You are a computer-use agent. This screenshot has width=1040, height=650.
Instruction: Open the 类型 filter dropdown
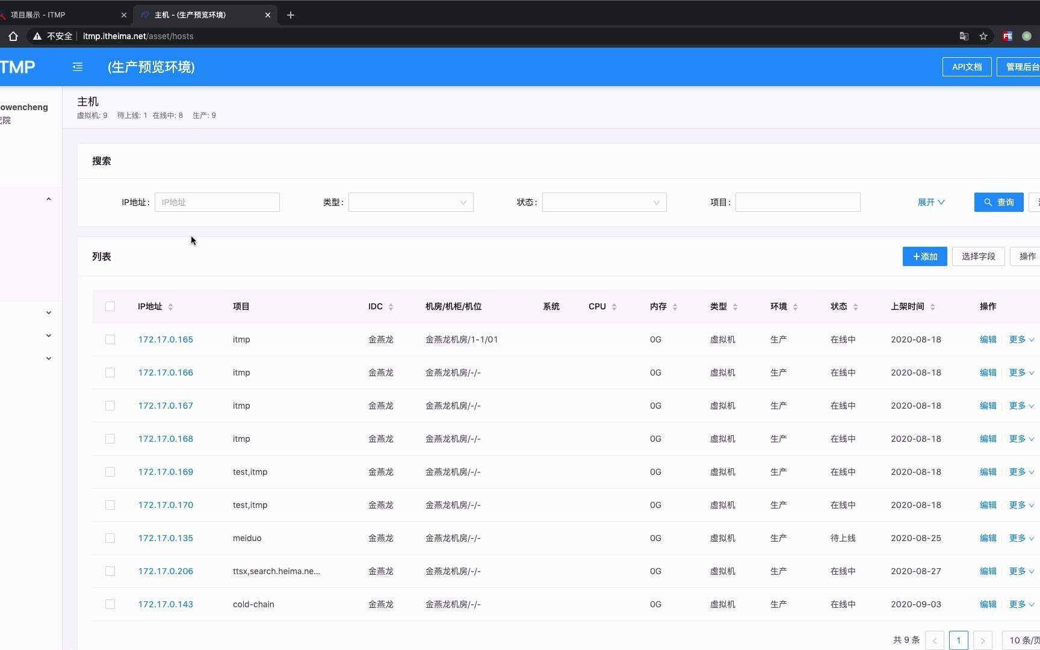[411, 202]
